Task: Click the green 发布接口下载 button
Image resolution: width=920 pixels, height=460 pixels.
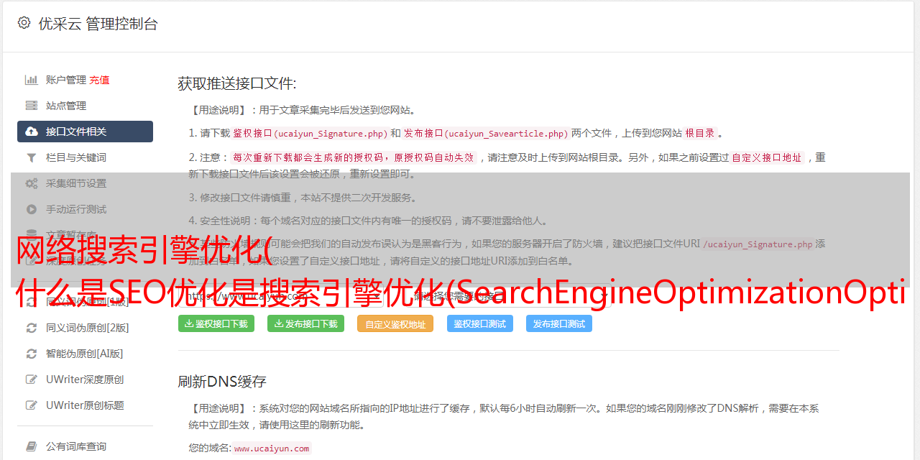Action: tap(305, 323)
